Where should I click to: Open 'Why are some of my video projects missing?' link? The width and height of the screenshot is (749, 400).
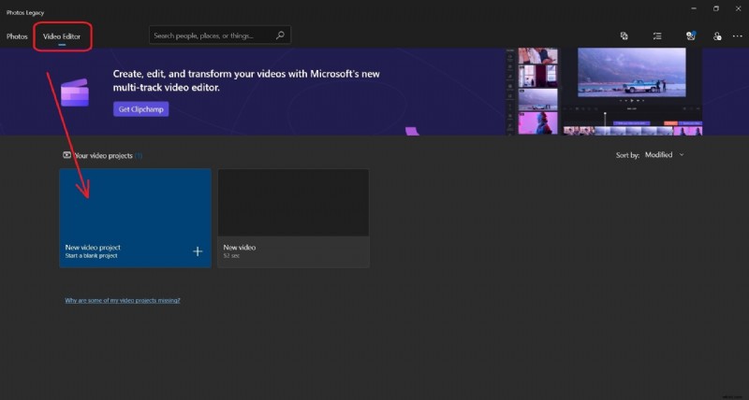123,300
